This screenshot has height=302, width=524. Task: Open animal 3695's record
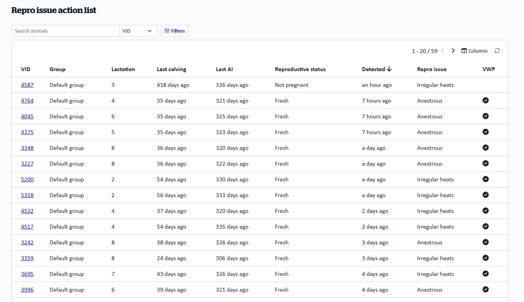[x=27, y=274]
